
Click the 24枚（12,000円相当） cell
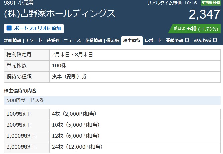(x=135, y=147)
